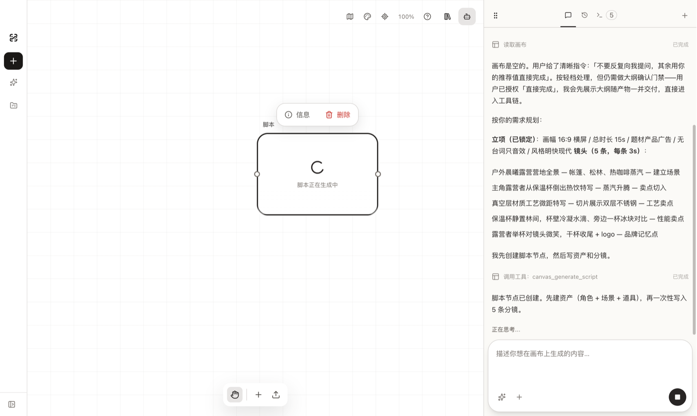
Task: Stop generation with the black stop button
Action: coord(677,397)
